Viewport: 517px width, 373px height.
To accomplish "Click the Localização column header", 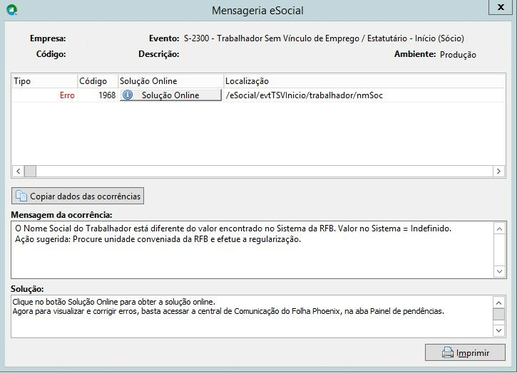I will (x=364, y=81).
